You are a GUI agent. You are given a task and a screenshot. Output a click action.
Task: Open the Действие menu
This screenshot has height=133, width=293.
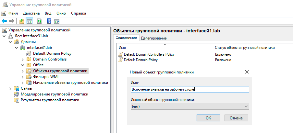pyautogui.click(x=31, y=13)
